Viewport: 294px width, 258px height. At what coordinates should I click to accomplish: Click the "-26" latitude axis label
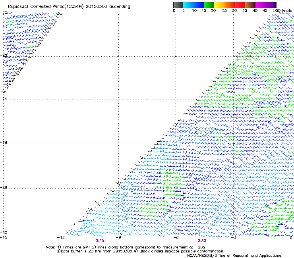coord(4,143)
